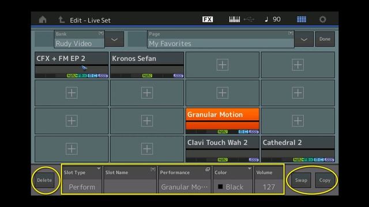Open Color dropdown showing Black
Viewport: 369px width, 207px height.
point(232,180)
